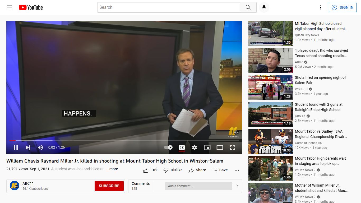The width and height of the screenshot is (361, 203).
Task: Click the Add a comment field
Action: 198,186
